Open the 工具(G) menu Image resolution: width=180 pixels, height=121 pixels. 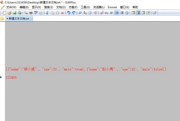tap(85, 7)
